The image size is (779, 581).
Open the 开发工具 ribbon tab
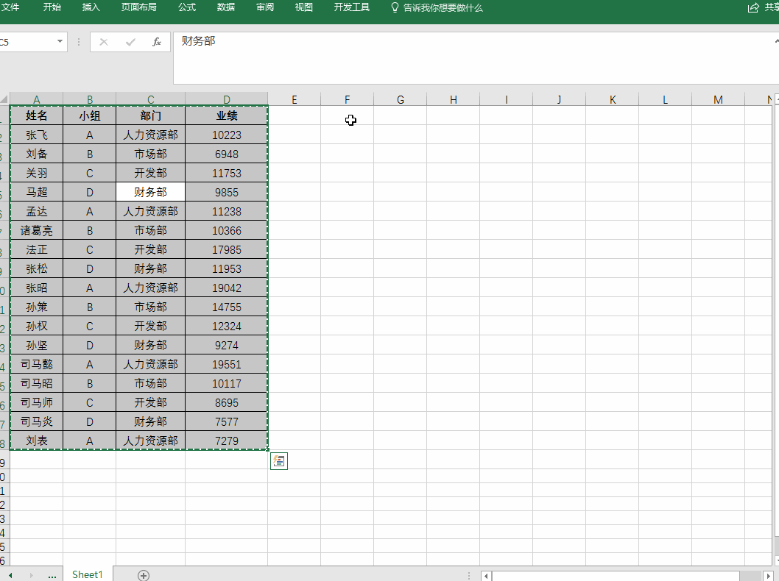click(352, 7)
